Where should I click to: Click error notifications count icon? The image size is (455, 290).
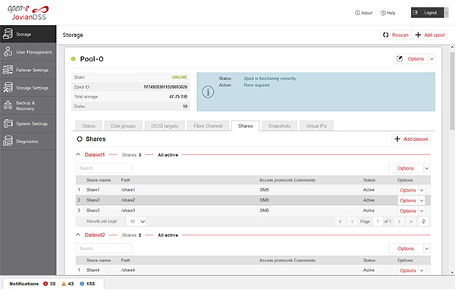45,284
